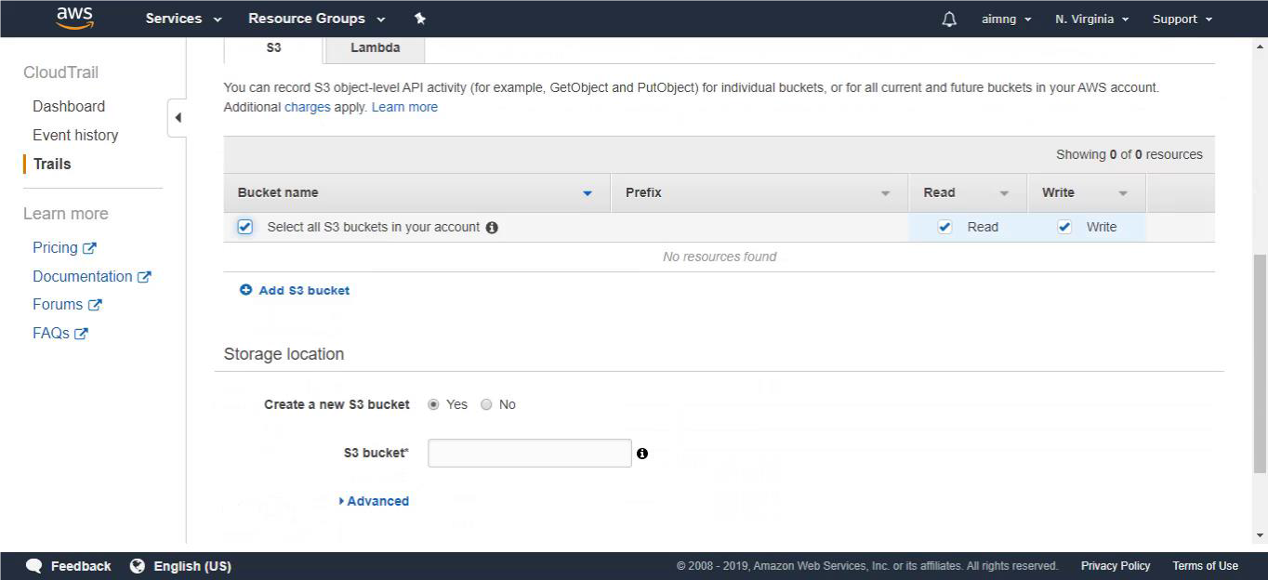Click Add S3 bucket link
Screen dimensions: 1268x580
tap(295, 290)
